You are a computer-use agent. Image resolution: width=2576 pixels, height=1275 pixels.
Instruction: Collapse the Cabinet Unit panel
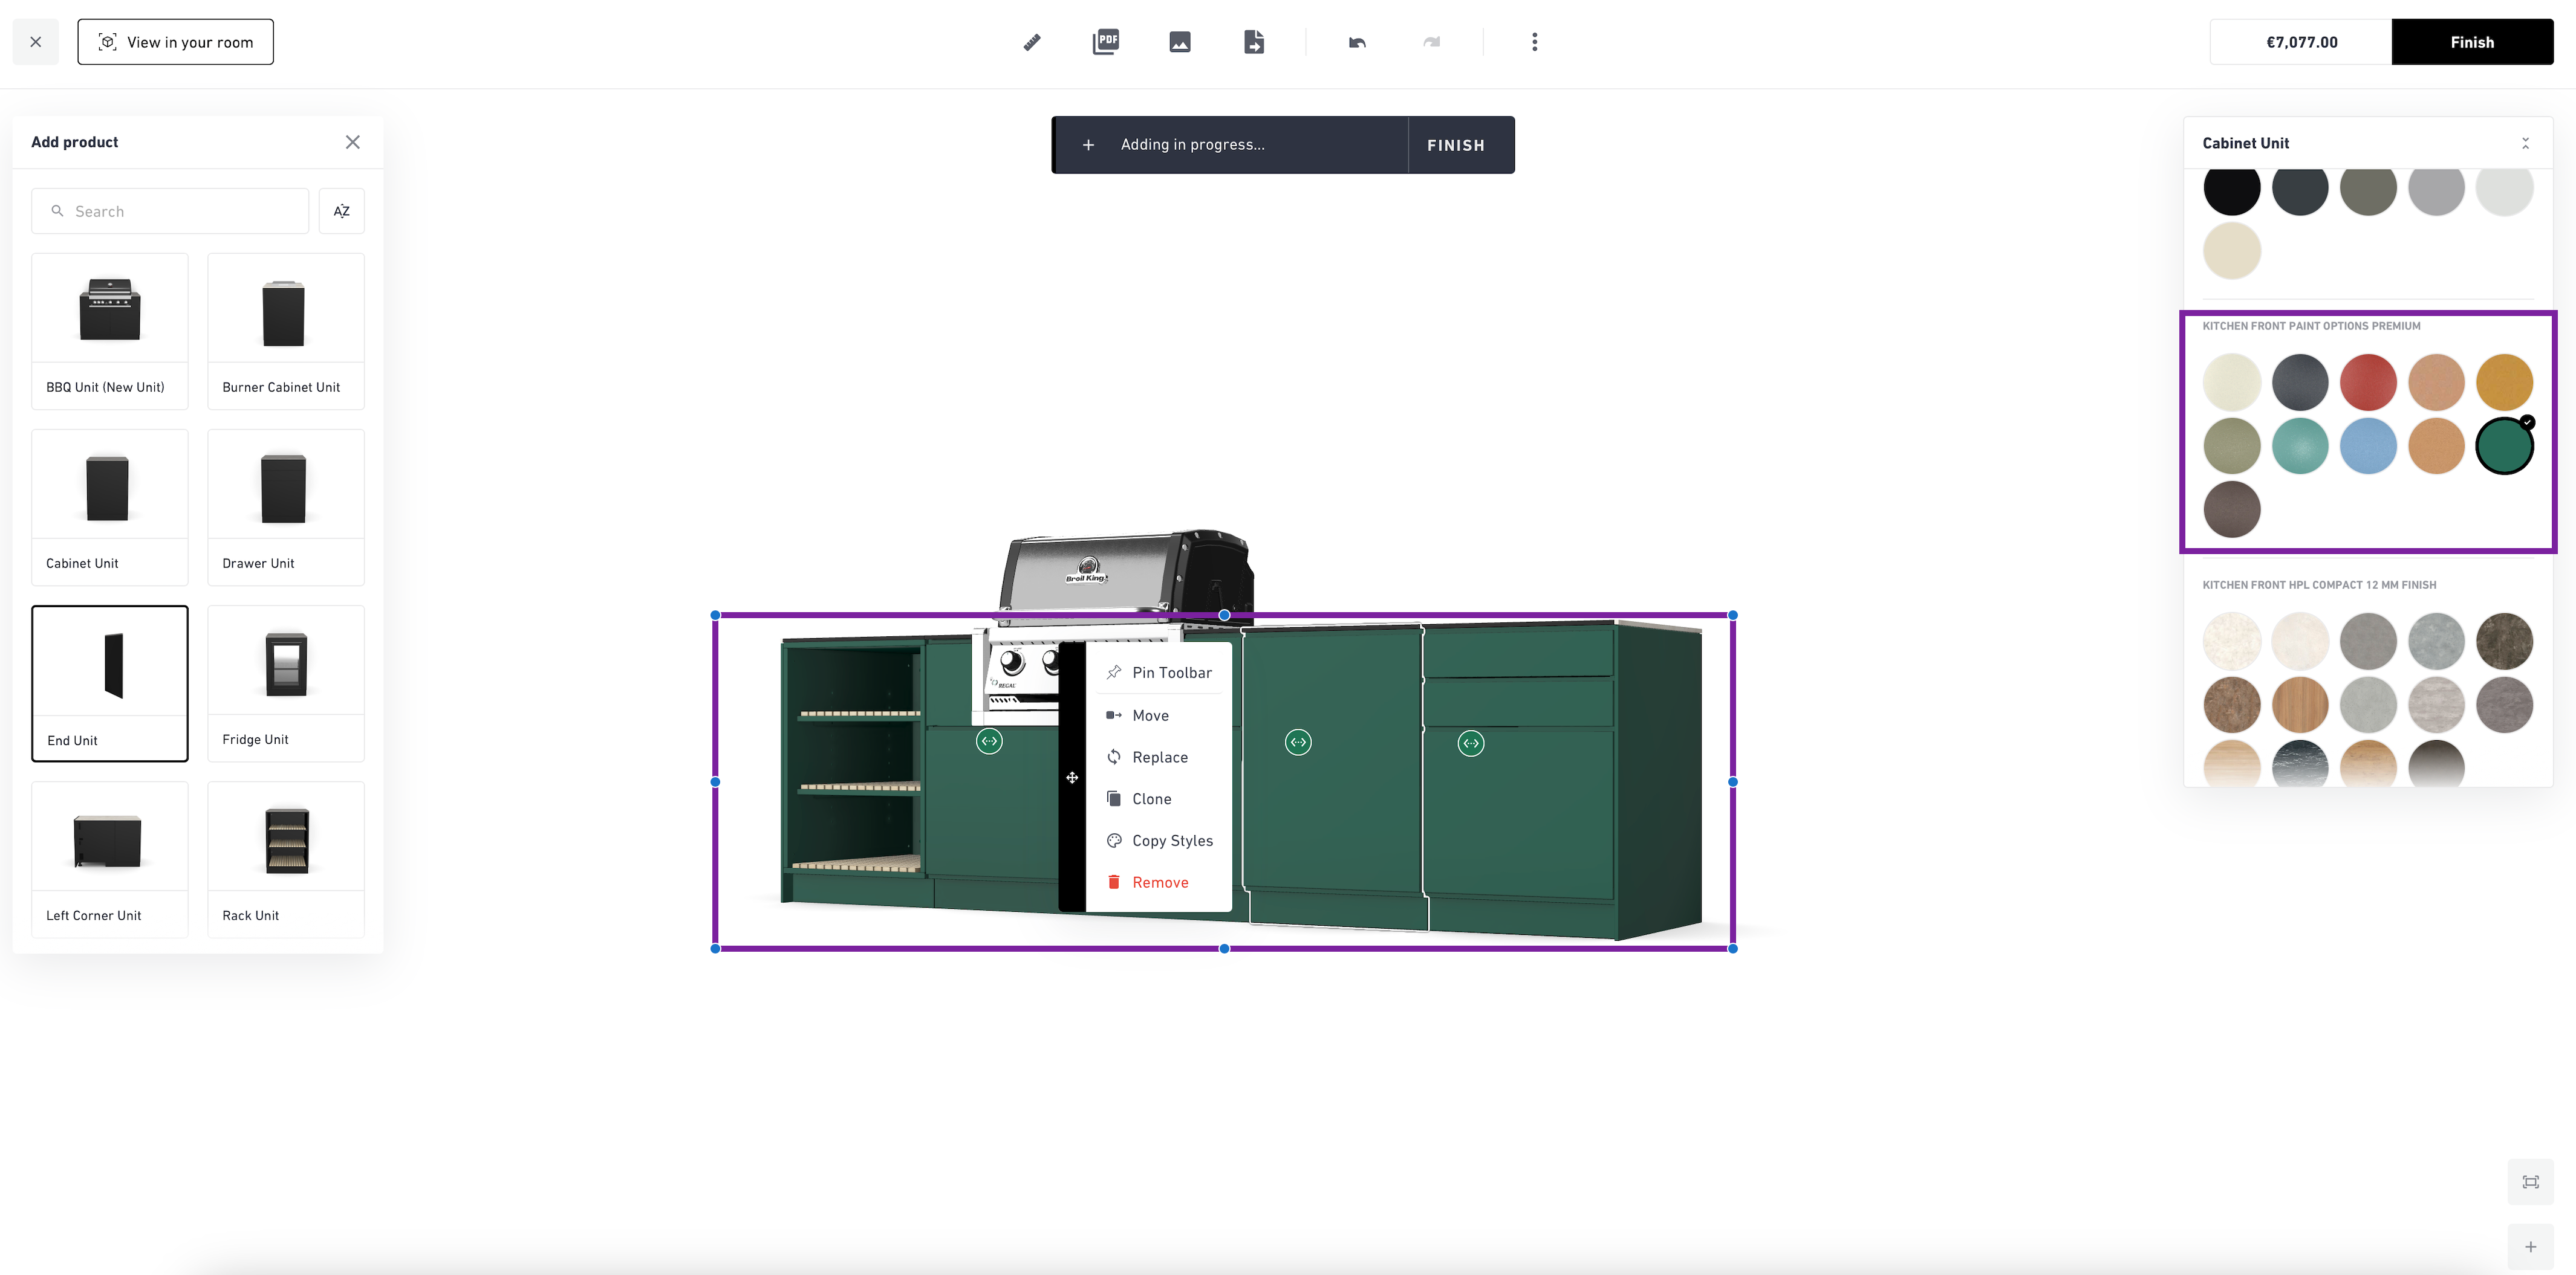(2525, 143)
